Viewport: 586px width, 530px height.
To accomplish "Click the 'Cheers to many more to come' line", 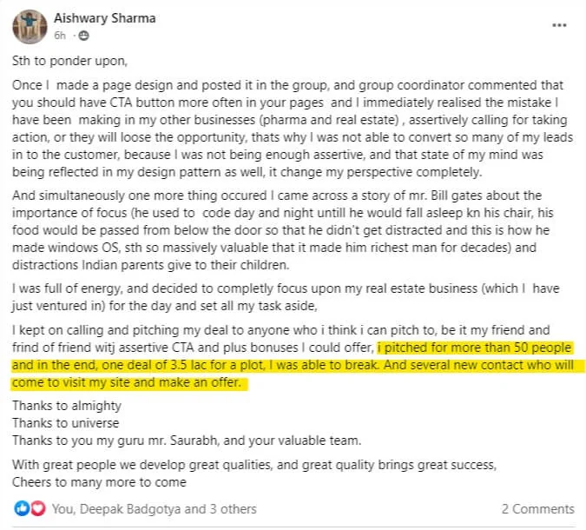I will [100, 480].
